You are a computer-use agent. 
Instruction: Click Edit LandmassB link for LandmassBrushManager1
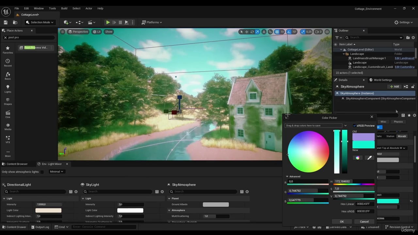[x=405, y=58]
